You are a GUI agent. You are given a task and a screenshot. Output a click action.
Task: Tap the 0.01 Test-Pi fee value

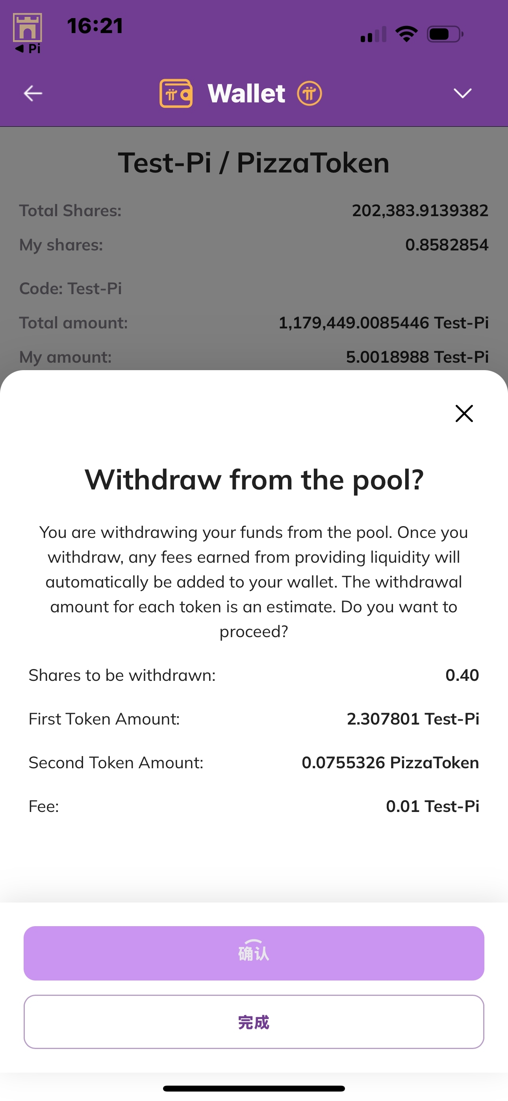432,806
